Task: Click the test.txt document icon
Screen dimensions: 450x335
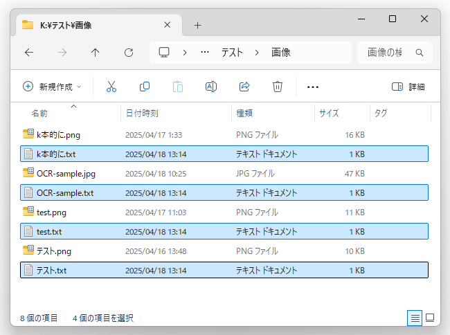Action: click(28, 231)
